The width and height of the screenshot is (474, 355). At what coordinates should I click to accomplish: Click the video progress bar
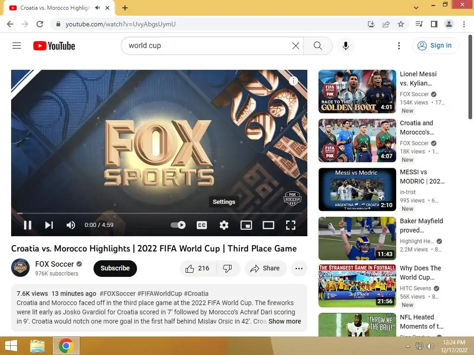click(159, 213)
